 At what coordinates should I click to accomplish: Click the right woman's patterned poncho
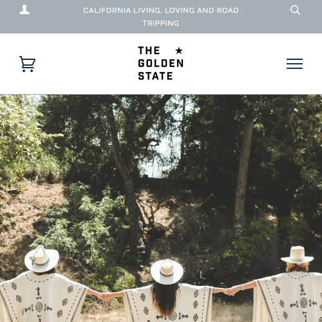point(289,297)
